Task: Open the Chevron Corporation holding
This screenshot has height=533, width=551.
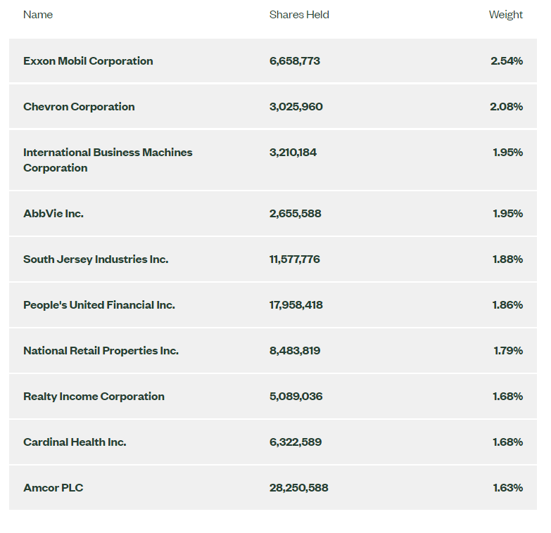Action: pos(79,107)
